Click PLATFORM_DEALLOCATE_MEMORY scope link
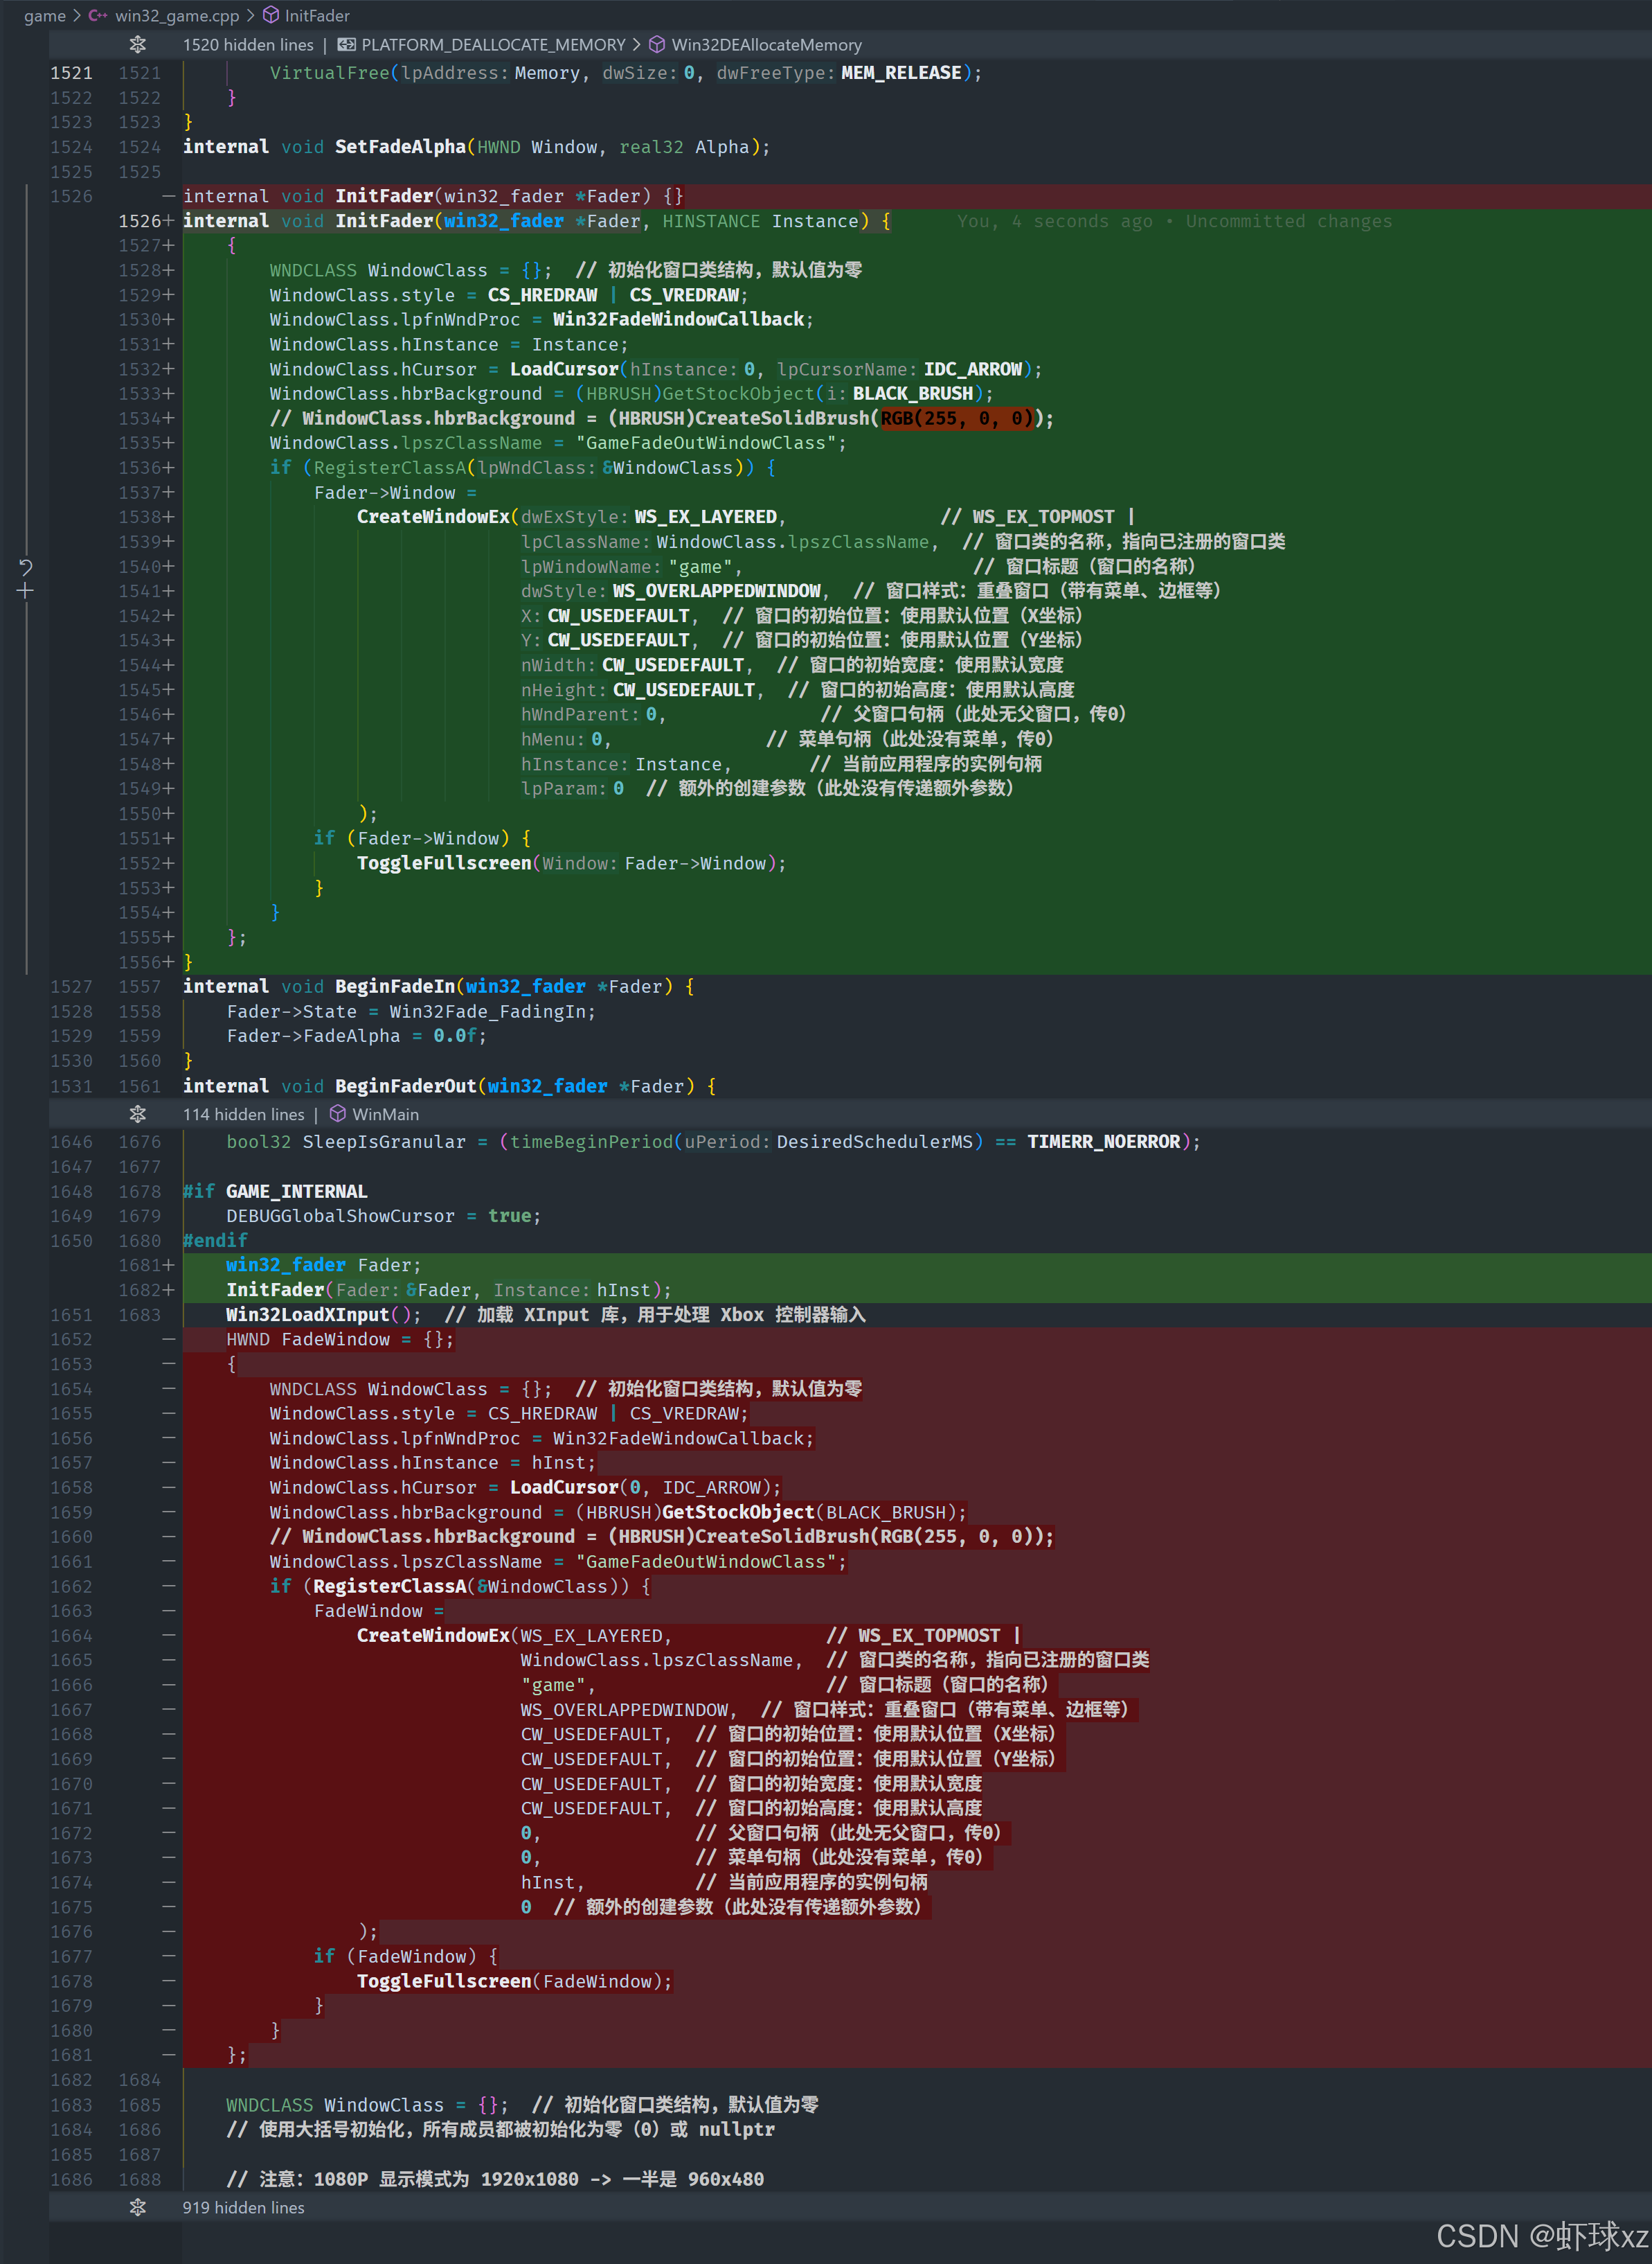Image resolution: width=1652 pixels, height=2264 pixels. pos(492,44)
